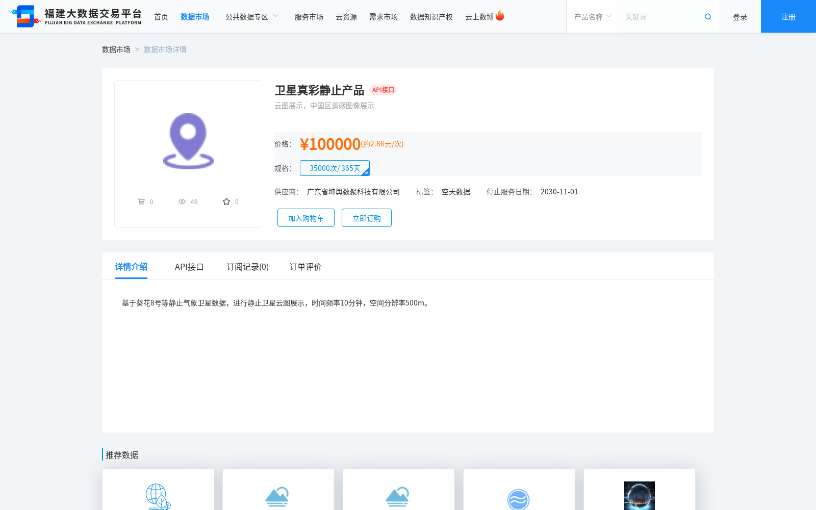The height and width of the screenshot is (510, 816).
Task: Switch to the 详情介绍 tab
Action: [131, 267]
